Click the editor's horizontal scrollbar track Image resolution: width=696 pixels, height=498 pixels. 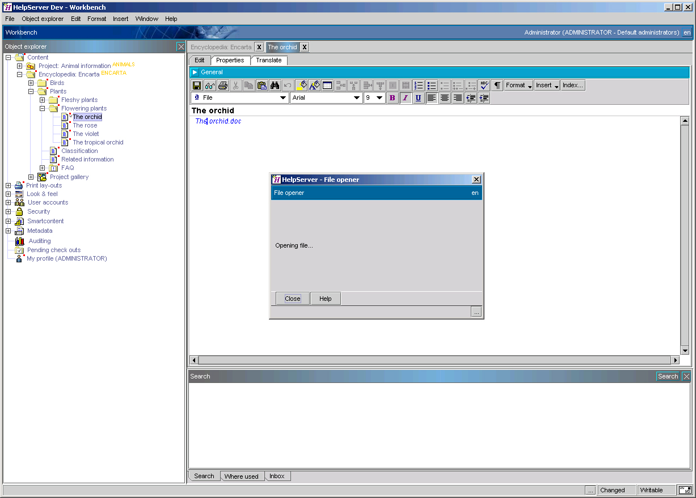point(435,360)
